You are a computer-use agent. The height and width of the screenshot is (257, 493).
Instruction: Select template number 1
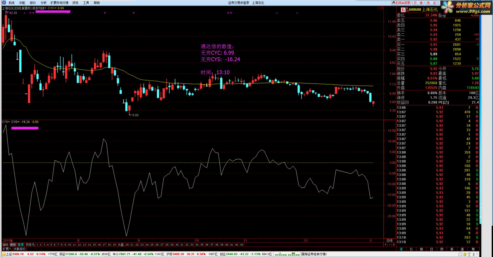coord(38,245)
